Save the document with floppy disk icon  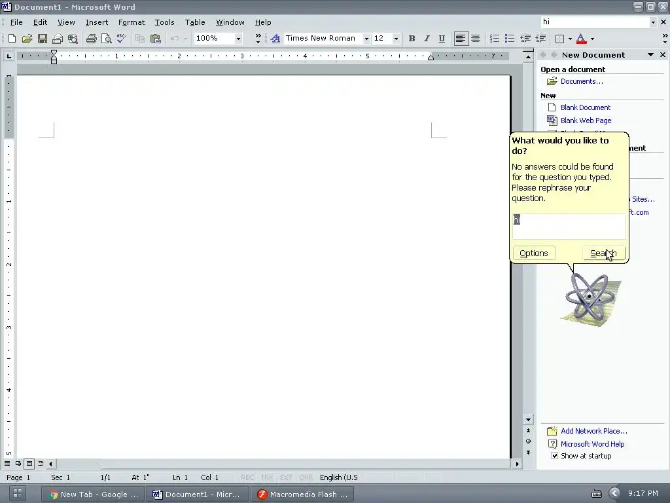[43, 39]
